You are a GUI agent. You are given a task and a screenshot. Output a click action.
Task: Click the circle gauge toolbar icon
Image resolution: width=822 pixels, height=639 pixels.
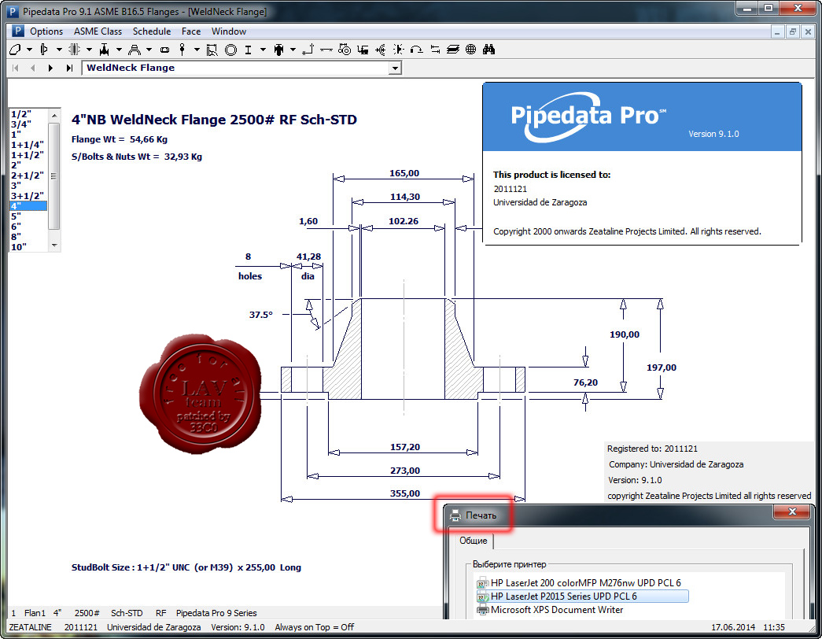click(345, 50)
